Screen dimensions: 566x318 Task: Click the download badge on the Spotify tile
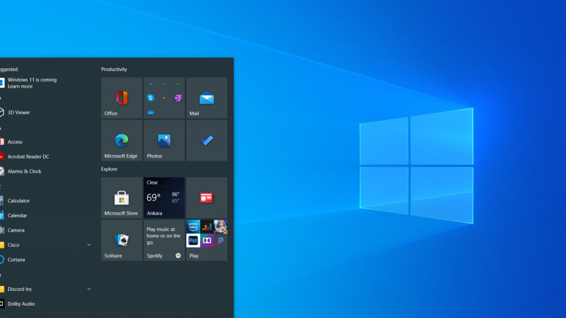(178, 255)
